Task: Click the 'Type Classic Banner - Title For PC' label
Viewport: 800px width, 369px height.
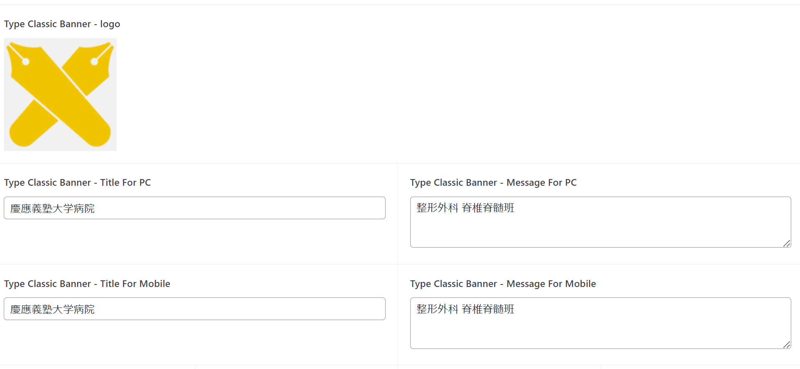Action: pyautogui.click(x=77, y=182)
